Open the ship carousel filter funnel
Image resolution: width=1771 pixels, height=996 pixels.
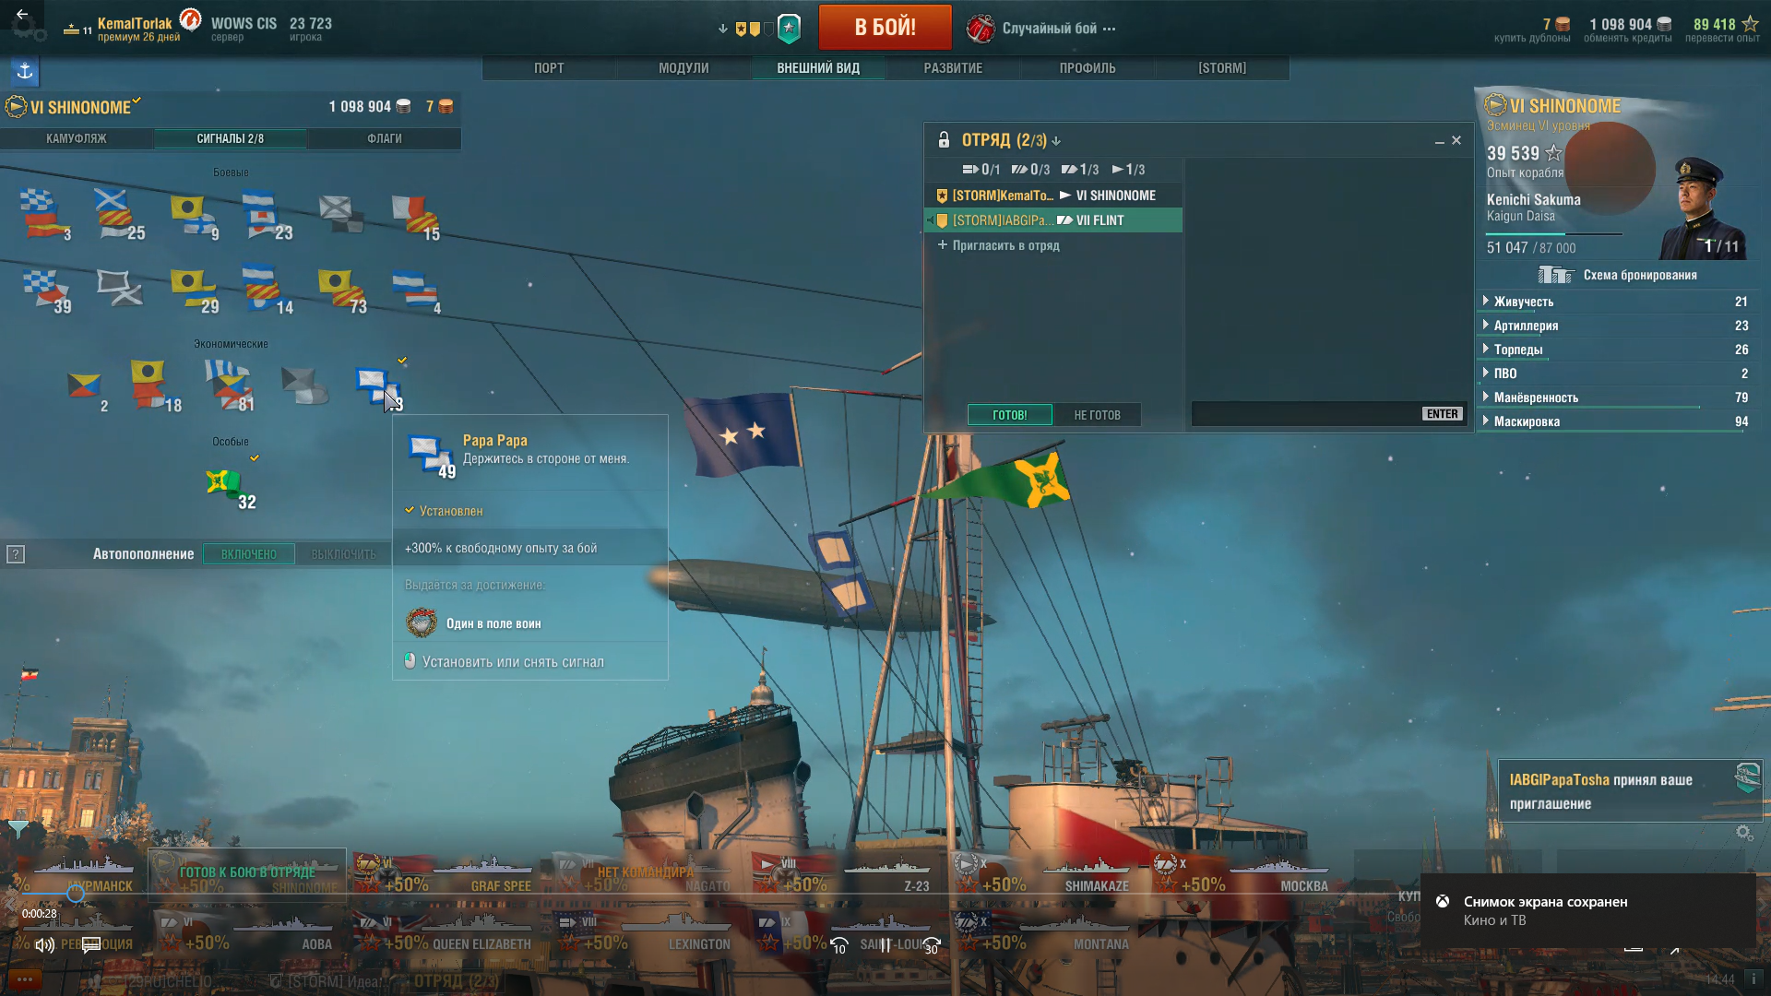[x=18, y=828]
